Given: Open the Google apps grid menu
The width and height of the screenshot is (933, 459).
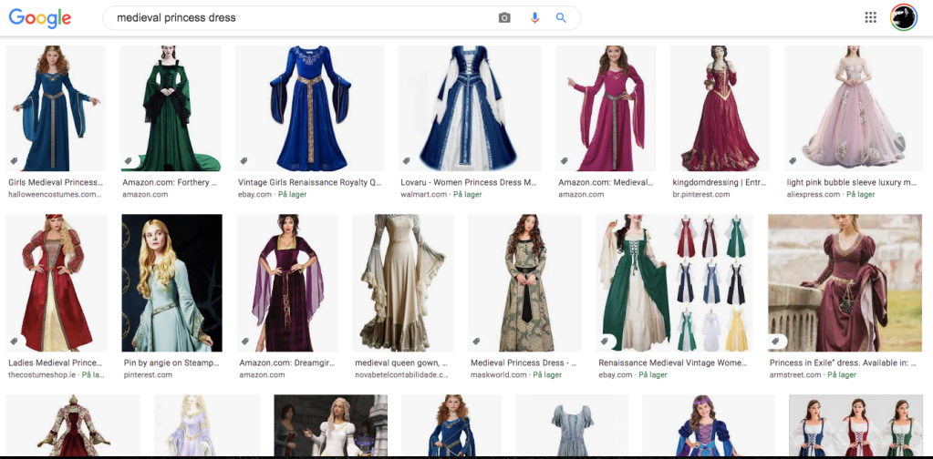Looking at the screenshot, I should [x=870, y=18].
